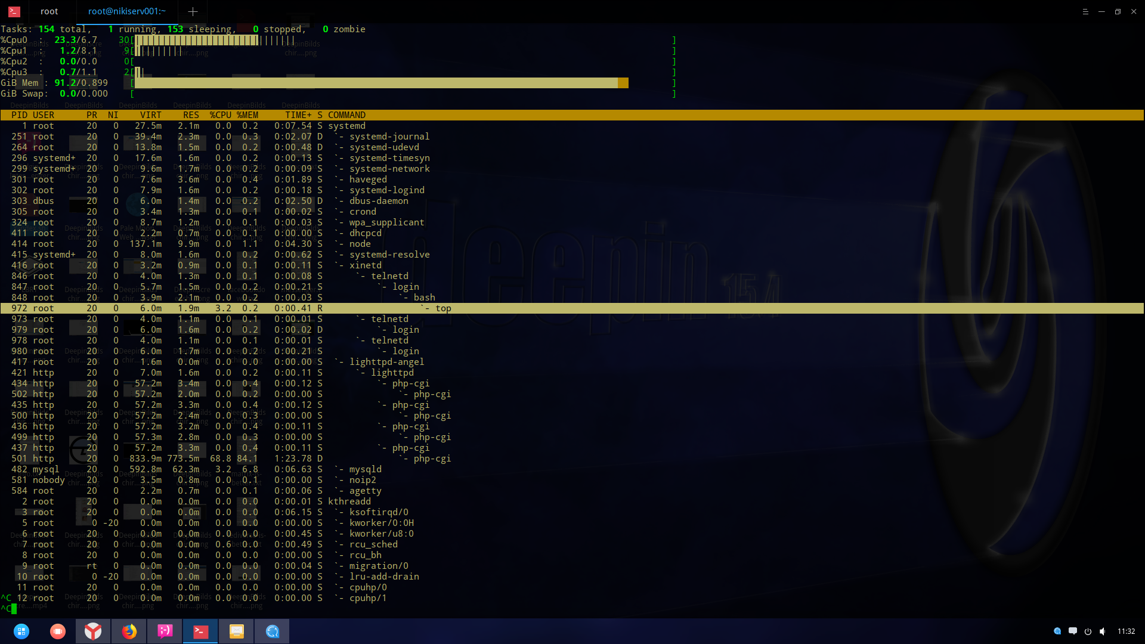
Task: Open the Deepin launcher icon
Action: point(21,631)
